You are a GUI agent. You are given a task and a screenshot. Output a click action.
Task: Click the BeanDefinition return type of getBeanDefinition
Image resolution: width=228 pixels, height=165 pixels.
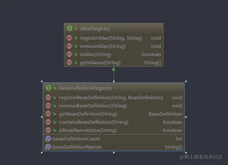click(x=165, y=114)
